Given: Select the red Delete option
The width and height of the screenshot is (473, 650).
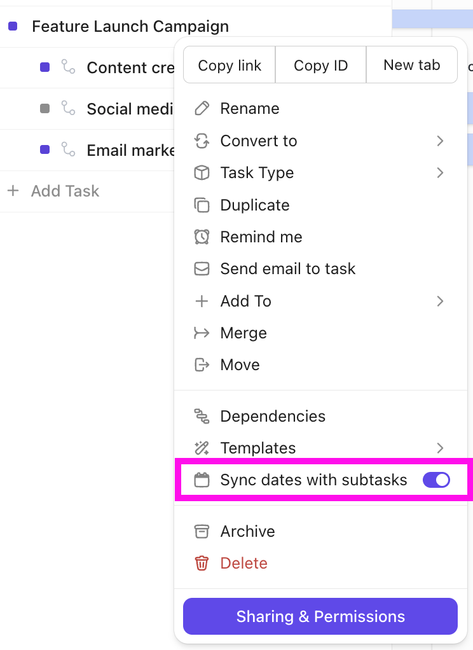Looking at the screenshot, I should [321, 564].
